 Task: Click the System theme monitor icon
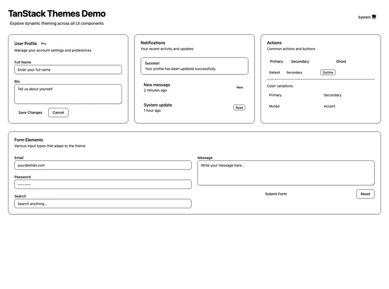tap(374, 17)
